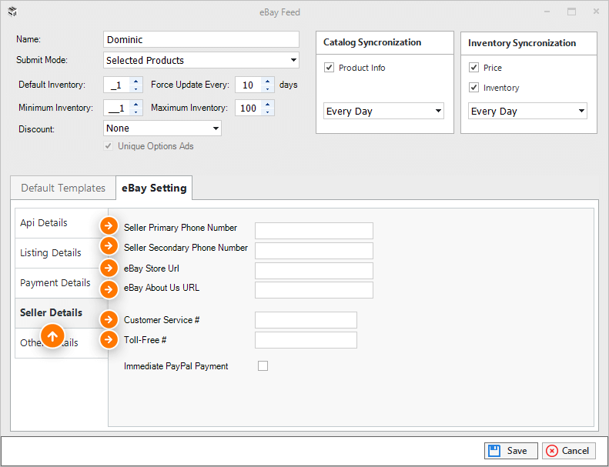Select the Seller Details section
This screenshot has width=609, height=467.
tap(62, 313)
